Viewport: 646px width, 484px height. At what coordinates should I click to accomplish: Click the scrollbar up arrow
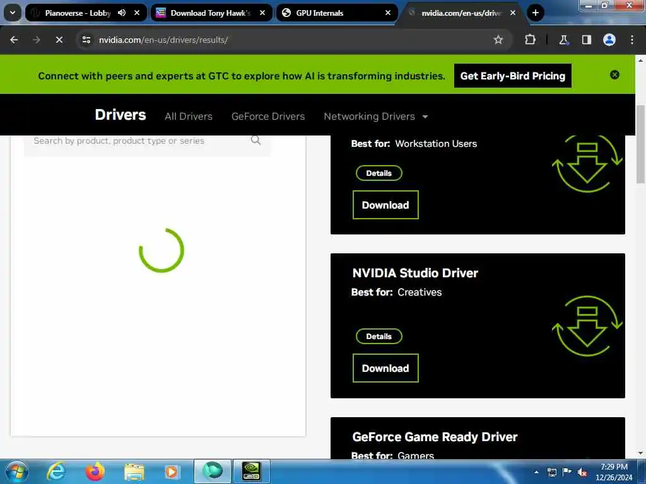(x=640, y=60)
